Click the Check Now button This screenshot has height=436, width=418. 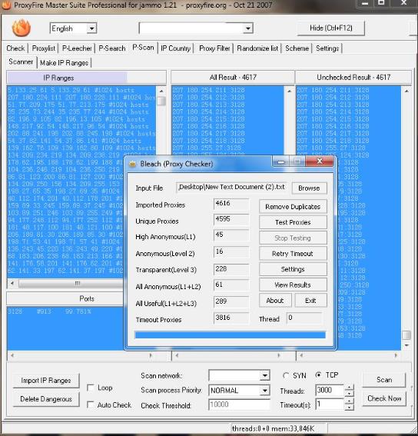pyautogui.click(x=384, y=398)
